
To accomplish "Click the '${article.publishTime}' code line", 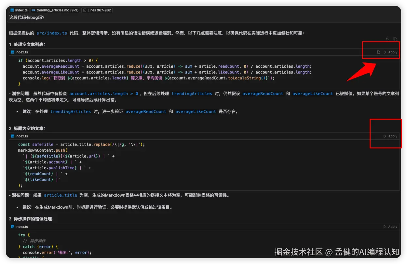I will [57, 168].
